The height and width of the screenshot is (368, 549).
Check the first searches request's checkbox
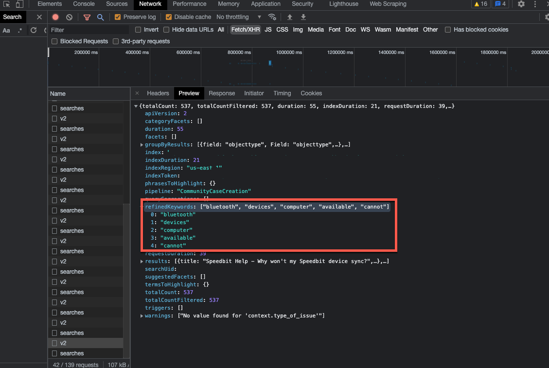point(54,108)
